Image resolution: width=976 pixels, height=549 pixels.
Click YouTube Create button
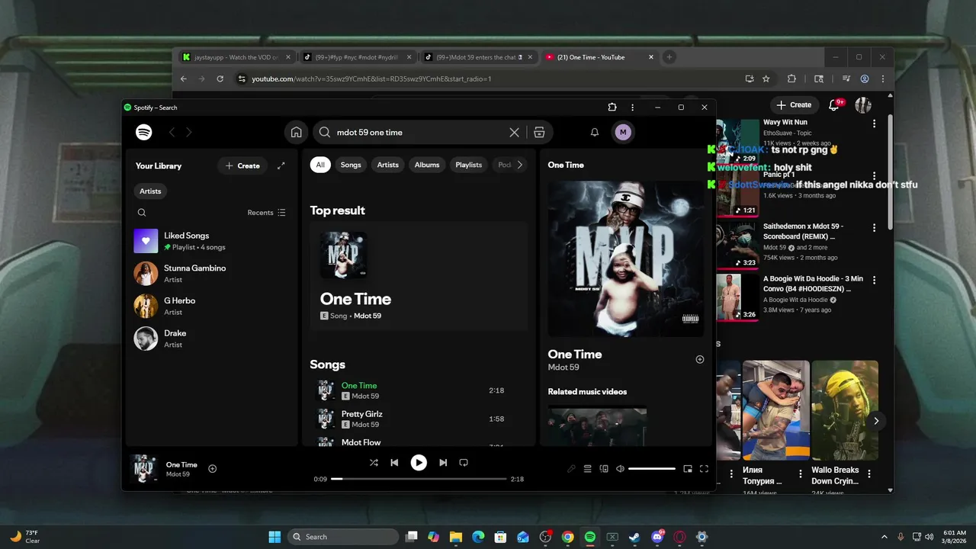coord(794,104)
